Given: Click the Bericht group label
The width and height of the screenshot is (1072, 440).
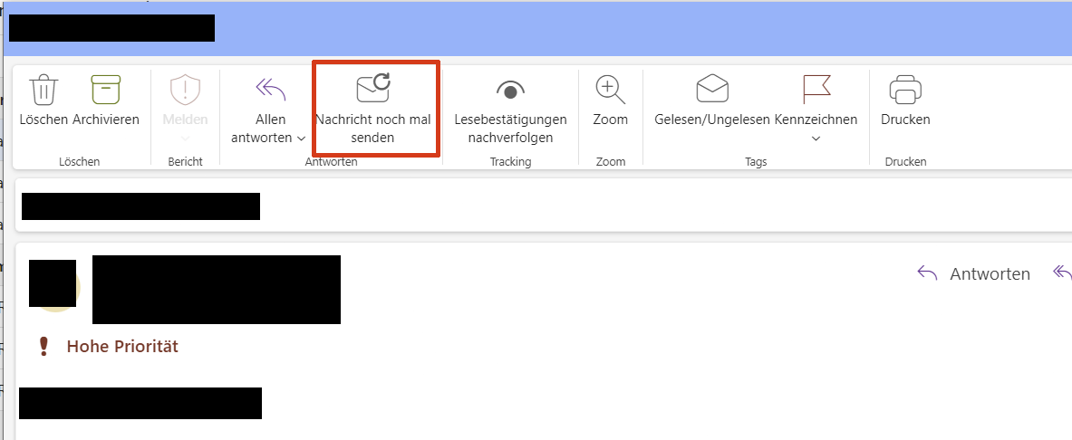Looking at the screenshot, I should click(x=185, y=162).
